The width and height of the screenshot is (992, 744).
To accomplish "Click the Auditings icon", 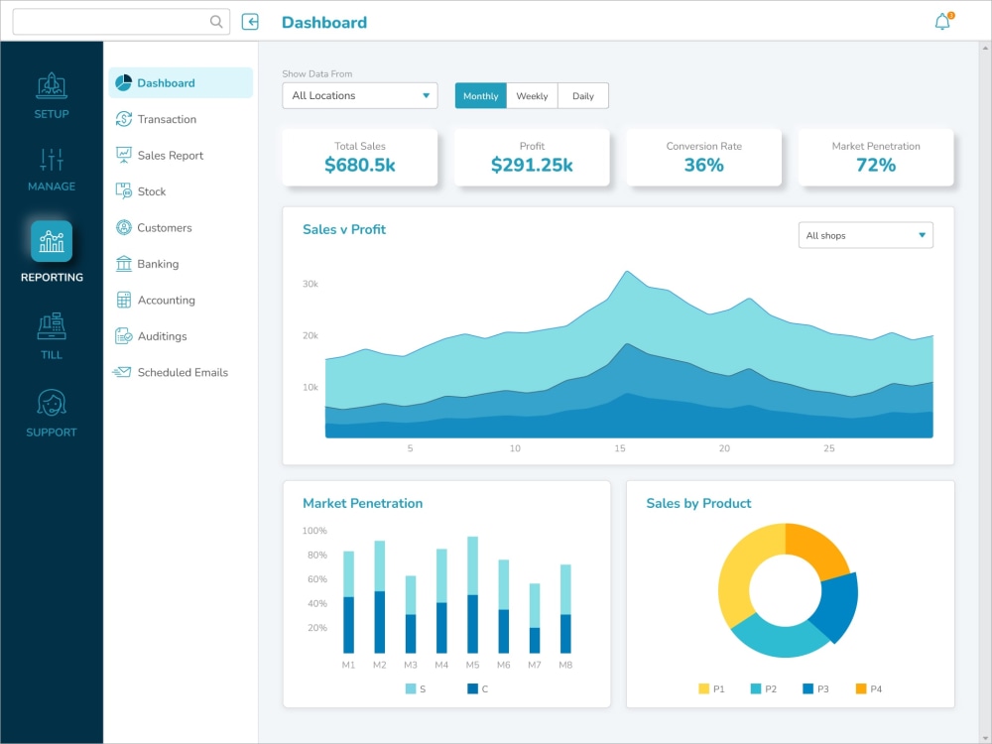I will click(125, 336).
